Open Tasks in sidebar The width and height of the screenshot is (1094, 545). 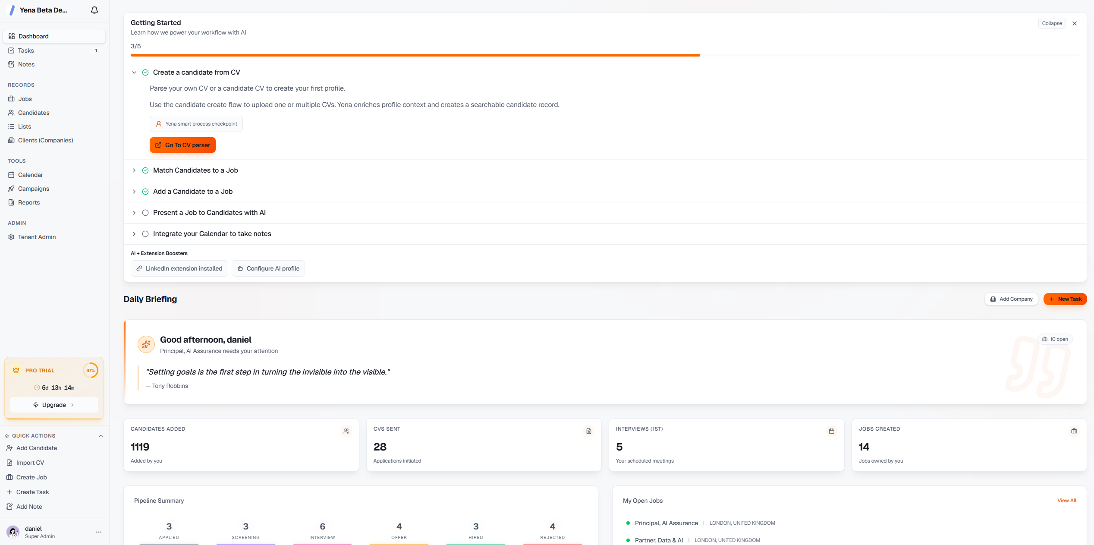[x=54, y=50]
